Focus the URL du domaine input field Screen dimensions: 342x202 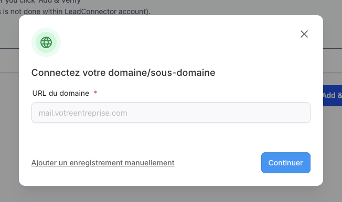point(171,113)
